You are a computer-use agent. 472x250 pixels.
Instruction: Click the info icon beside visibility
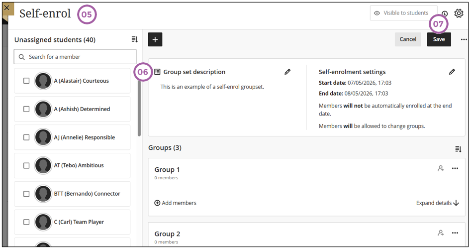pyautogui.click(x=445, y=13)
